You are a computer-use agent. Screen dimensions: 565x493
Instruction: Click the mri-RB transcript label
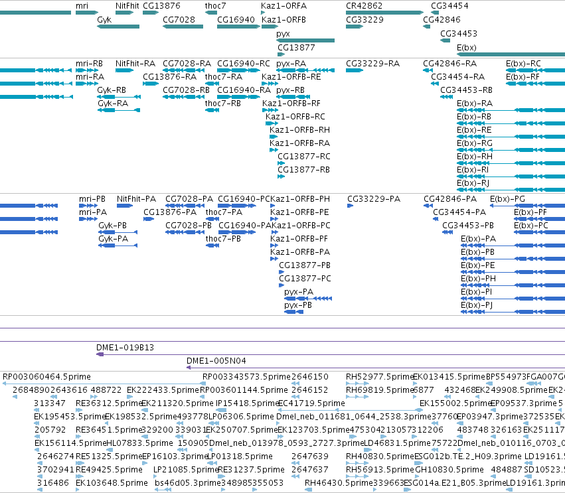coord(90,64)
